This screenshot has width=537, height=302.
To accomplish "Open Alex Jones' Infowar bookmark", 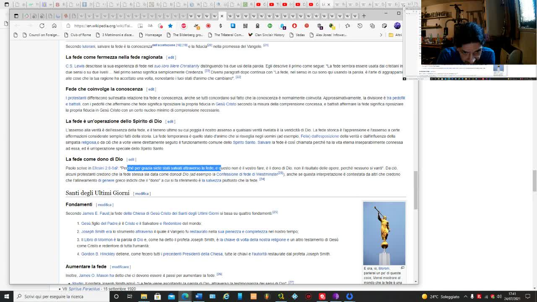I will point(328,35).
